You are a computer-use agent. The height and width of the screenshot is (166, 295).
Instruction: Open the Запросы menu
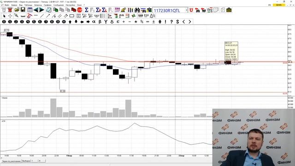pos(38,5)
